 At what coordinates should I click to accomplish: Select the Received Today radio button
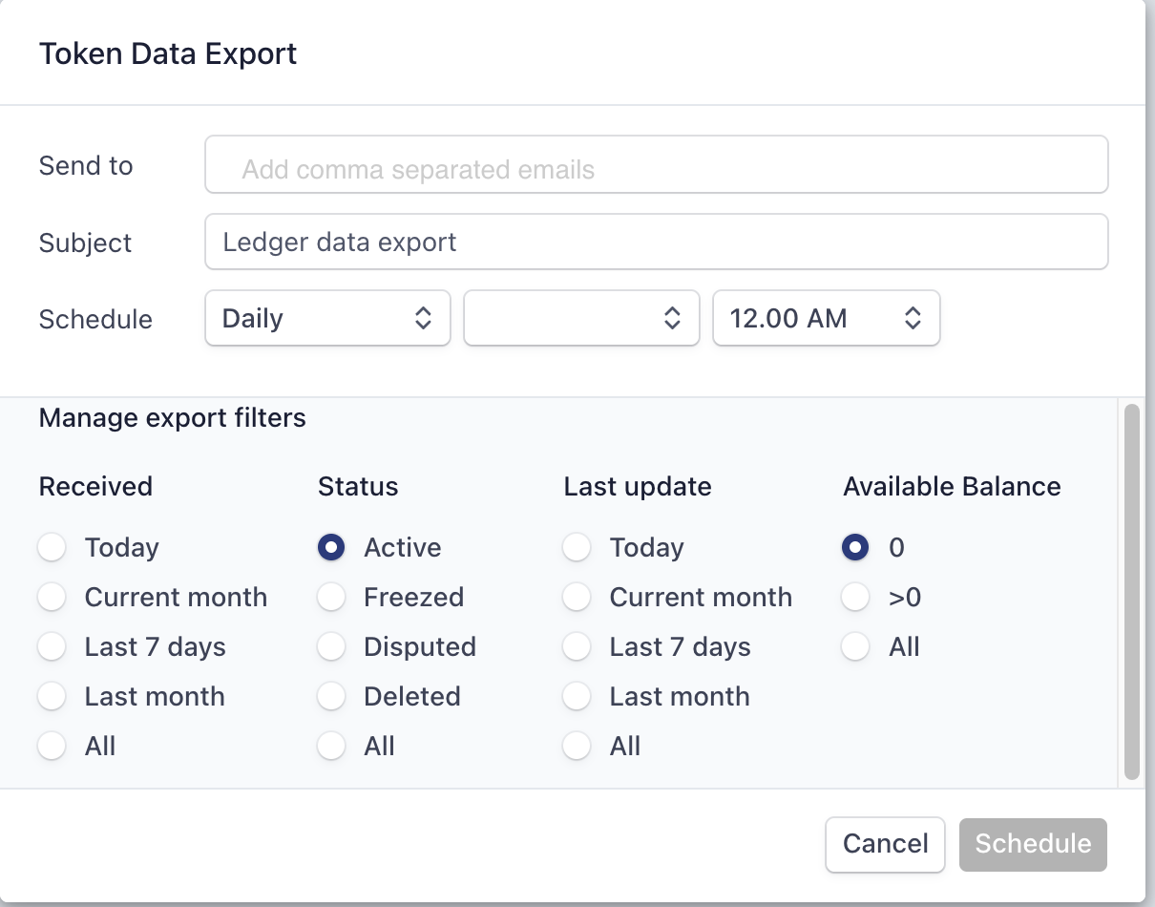pyautogui.click(x=52, y=548)
